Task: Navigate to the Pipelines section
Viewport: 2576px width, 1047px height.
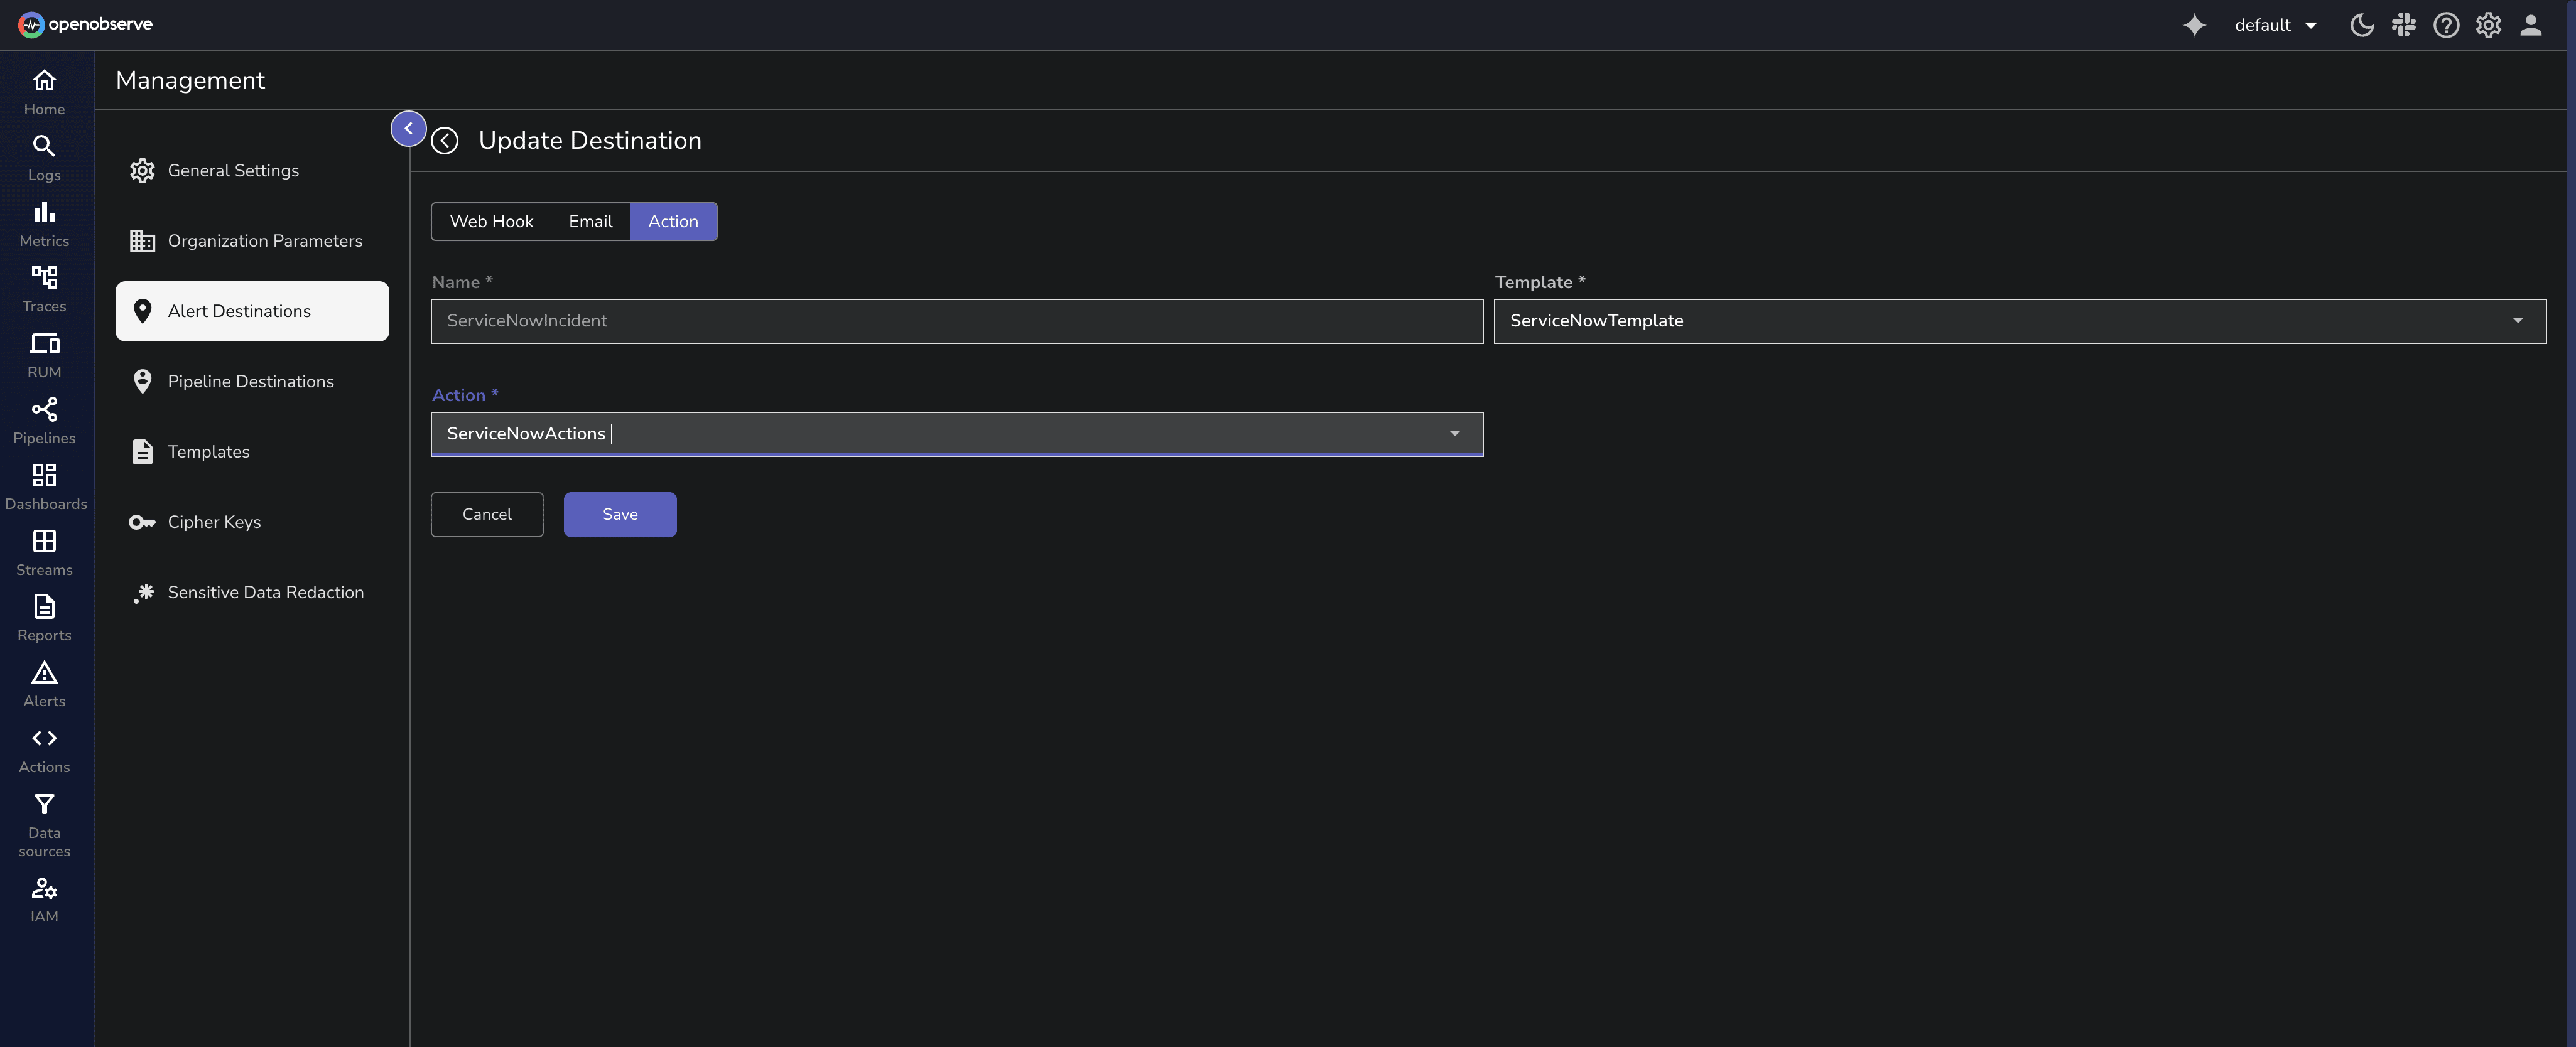Action: click(x=44, y=420)
